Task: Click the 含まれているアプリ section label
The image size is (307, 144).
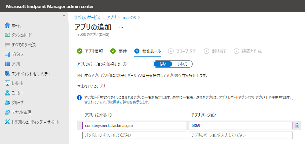Action: tap(91, 86)
